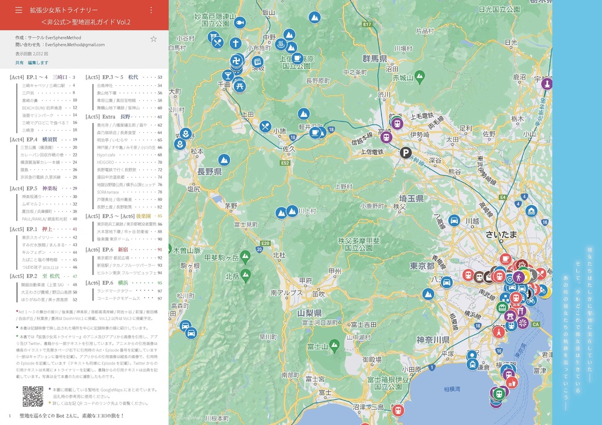This screenshot has width=602, height=425.
Task: Select the coffee cup marker at 軽井沢
Action: (315, 132)
